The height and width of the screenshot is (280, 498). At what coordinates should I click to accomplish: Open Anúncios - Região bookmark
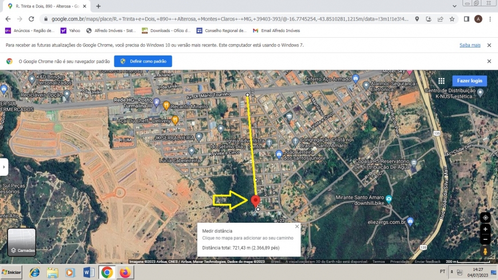click(x=30, y=30)
